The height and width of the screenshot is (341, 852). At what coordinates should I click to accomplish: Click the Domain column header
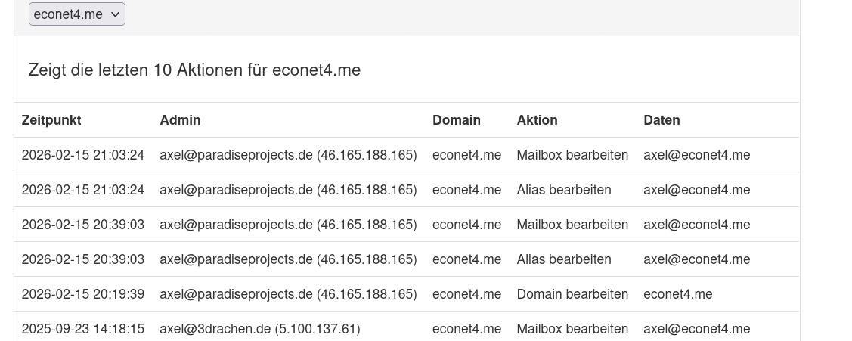pos(456,120)
